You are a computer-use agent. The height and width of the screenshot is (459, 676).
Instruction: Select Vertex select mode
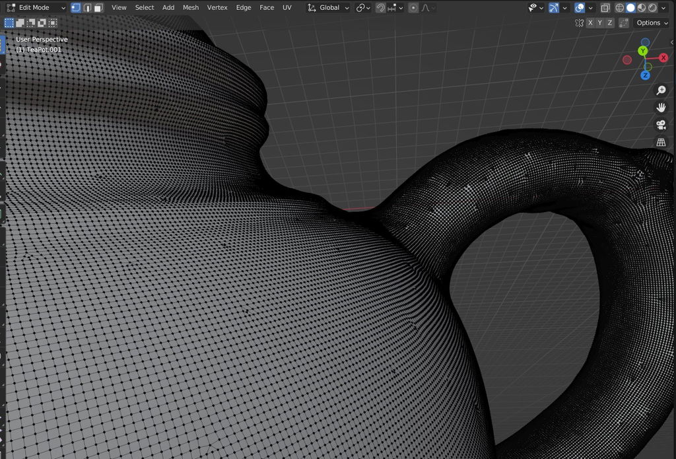[76, 8]
